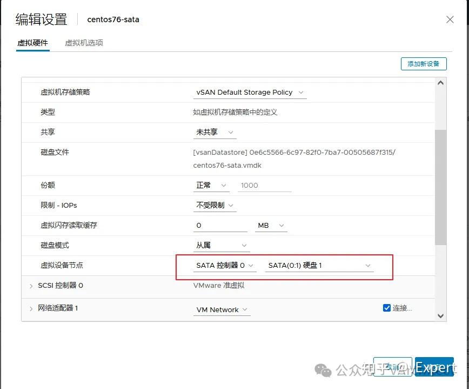The image size is (469, 389).
Task: Click the flash read cache value field showing 0
Action: click(x=221, y=226)
